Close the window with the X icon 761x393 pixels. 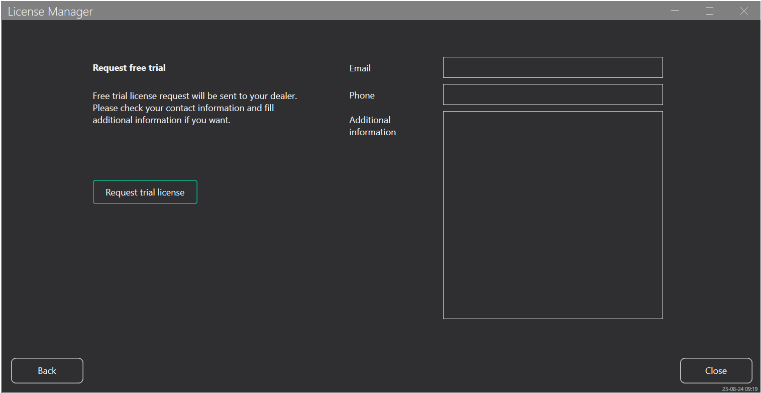tap(744, 11)
